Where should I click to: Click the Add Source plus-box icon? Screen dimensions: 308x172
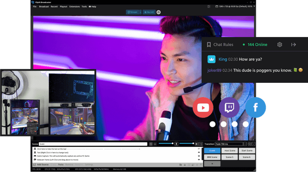pyautogui.click(x=34, y=164)
